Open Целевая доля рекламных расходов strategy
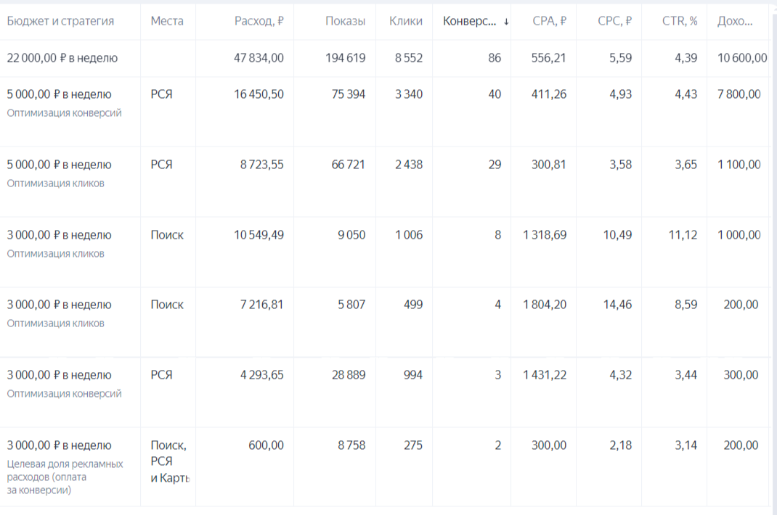This screenshot has height=515, width=777. (65, 477)
